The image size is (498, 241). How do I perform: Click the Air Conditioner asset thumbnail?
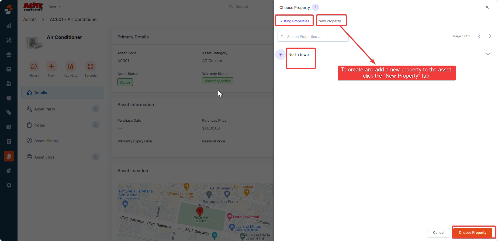point(34,43)
